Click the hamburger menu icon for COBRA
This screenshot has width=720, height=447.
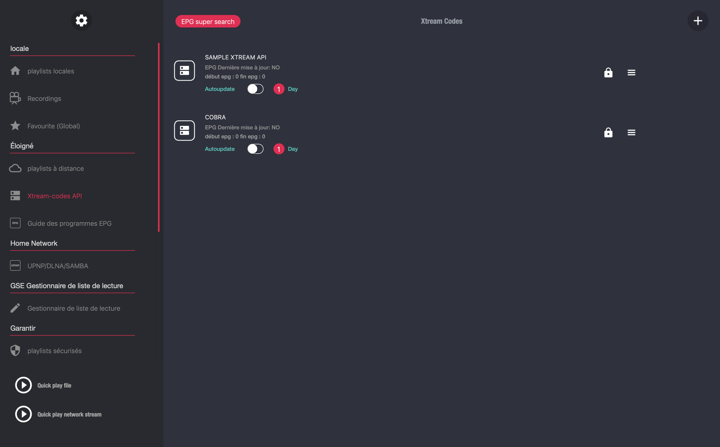pyautogui.click(x=631, y=132)
